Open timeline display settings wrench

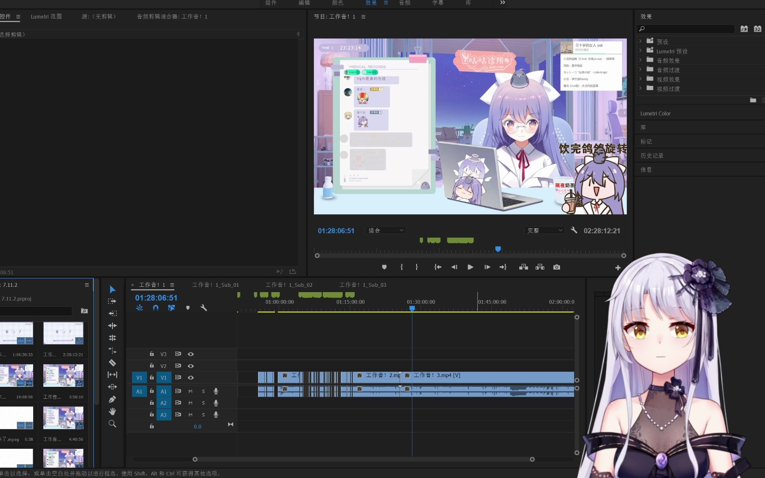point(204,308)
